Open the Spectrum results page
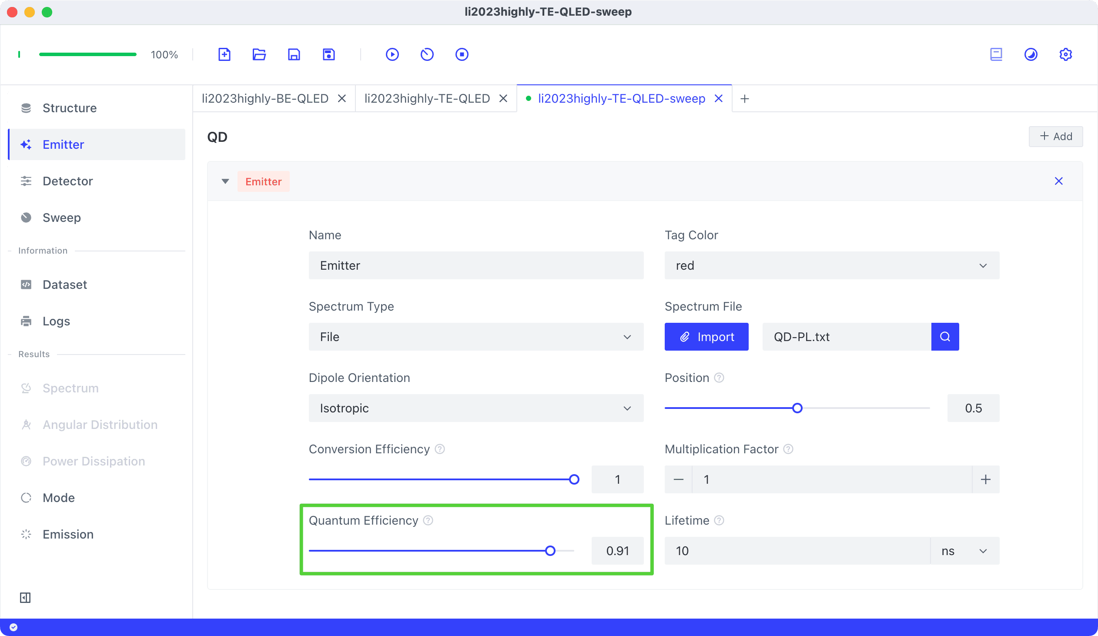 (x=97, y=388)
